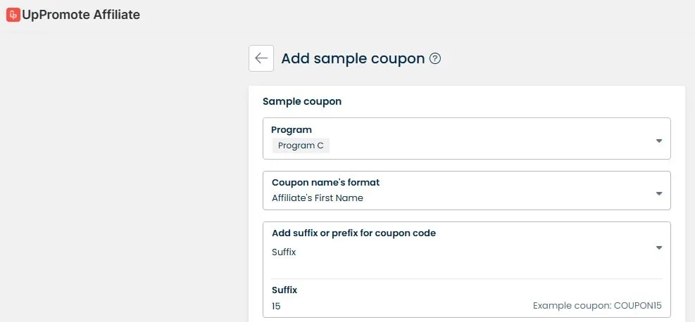
Task: Click the Program dropdown arrow
Action: [659, 141]
